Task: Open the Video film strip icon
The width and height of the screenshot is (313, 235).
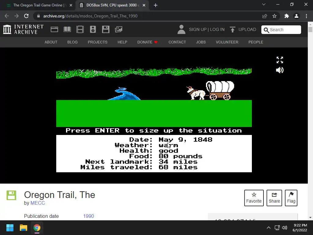Action: coord(80,29)
